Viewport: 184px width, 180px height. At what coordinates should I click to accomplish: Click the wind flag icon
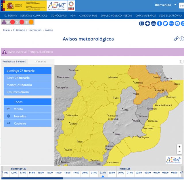[8, 109]
